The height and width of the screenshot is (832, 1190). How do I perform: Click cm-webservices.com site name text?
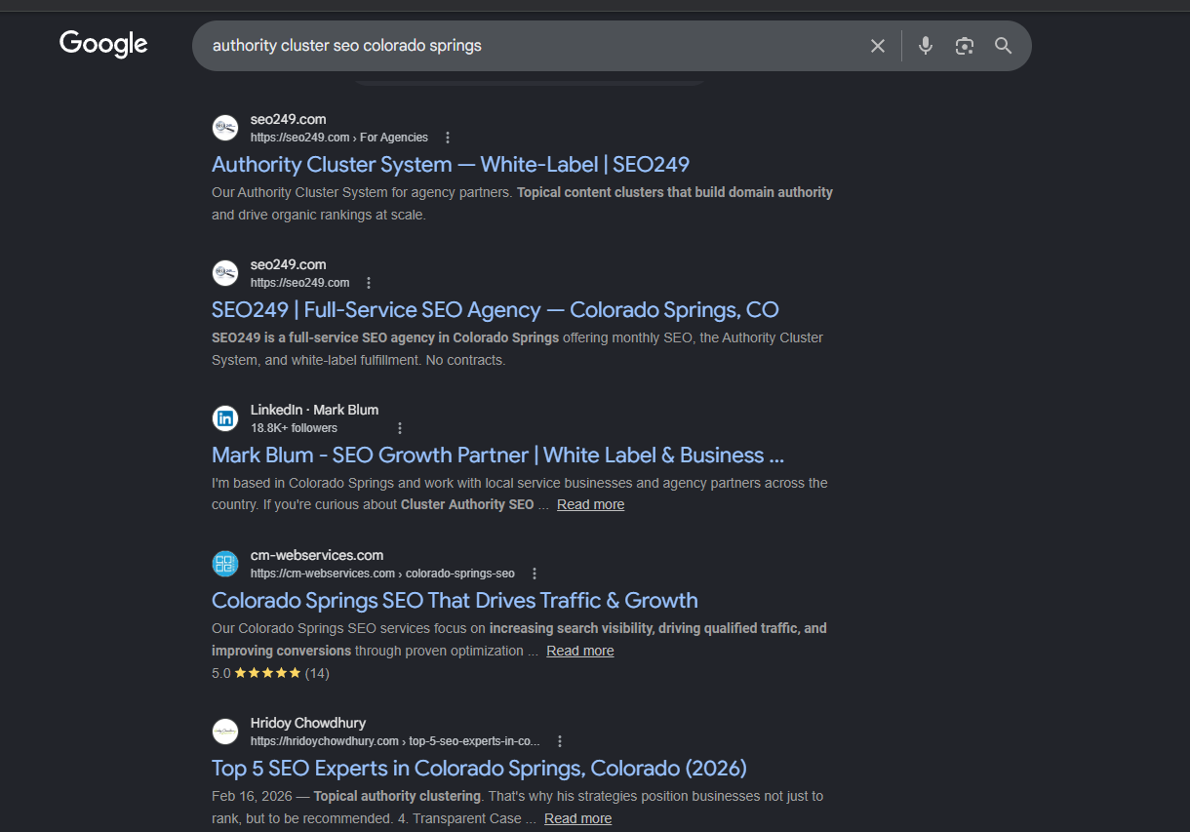pos(317,555)
